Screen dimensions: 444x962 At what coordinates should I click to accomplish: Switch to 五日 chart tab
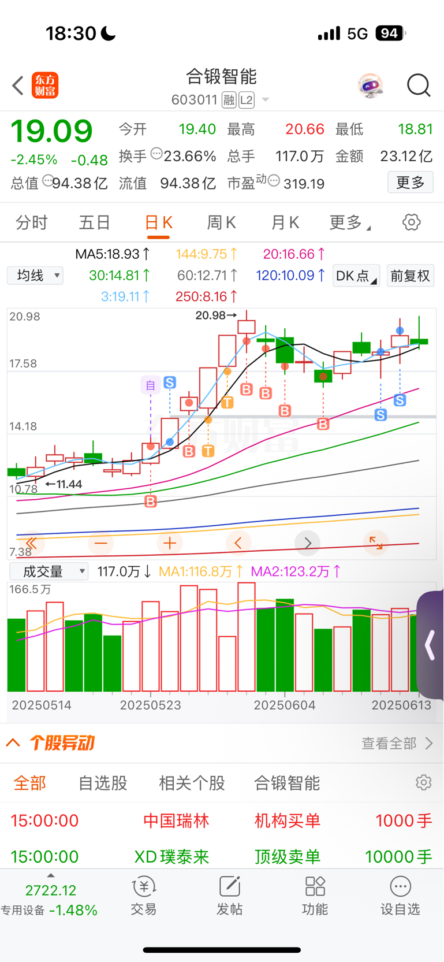pyautogui.click(x=94, y=222)
